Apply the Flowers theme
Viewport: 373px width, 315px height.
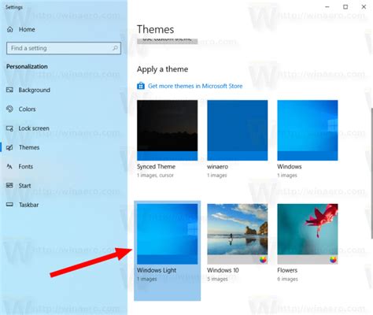point(308,234)
